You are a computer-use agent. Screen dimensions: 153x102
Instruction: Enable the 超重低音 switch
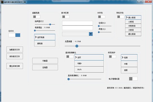click(x=37, y=17)
